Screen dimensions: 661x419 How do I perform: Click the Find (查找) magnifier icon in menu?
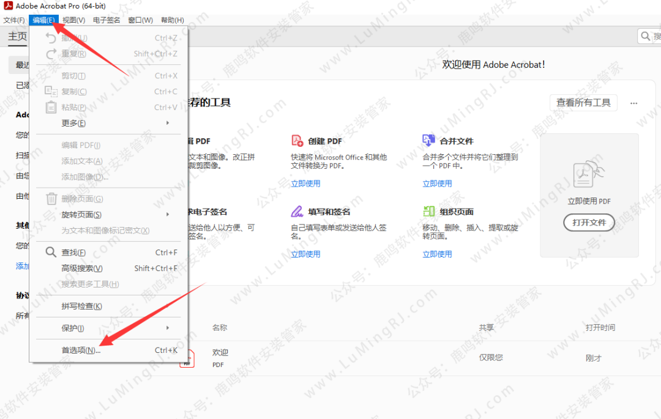tap(51, 252)
